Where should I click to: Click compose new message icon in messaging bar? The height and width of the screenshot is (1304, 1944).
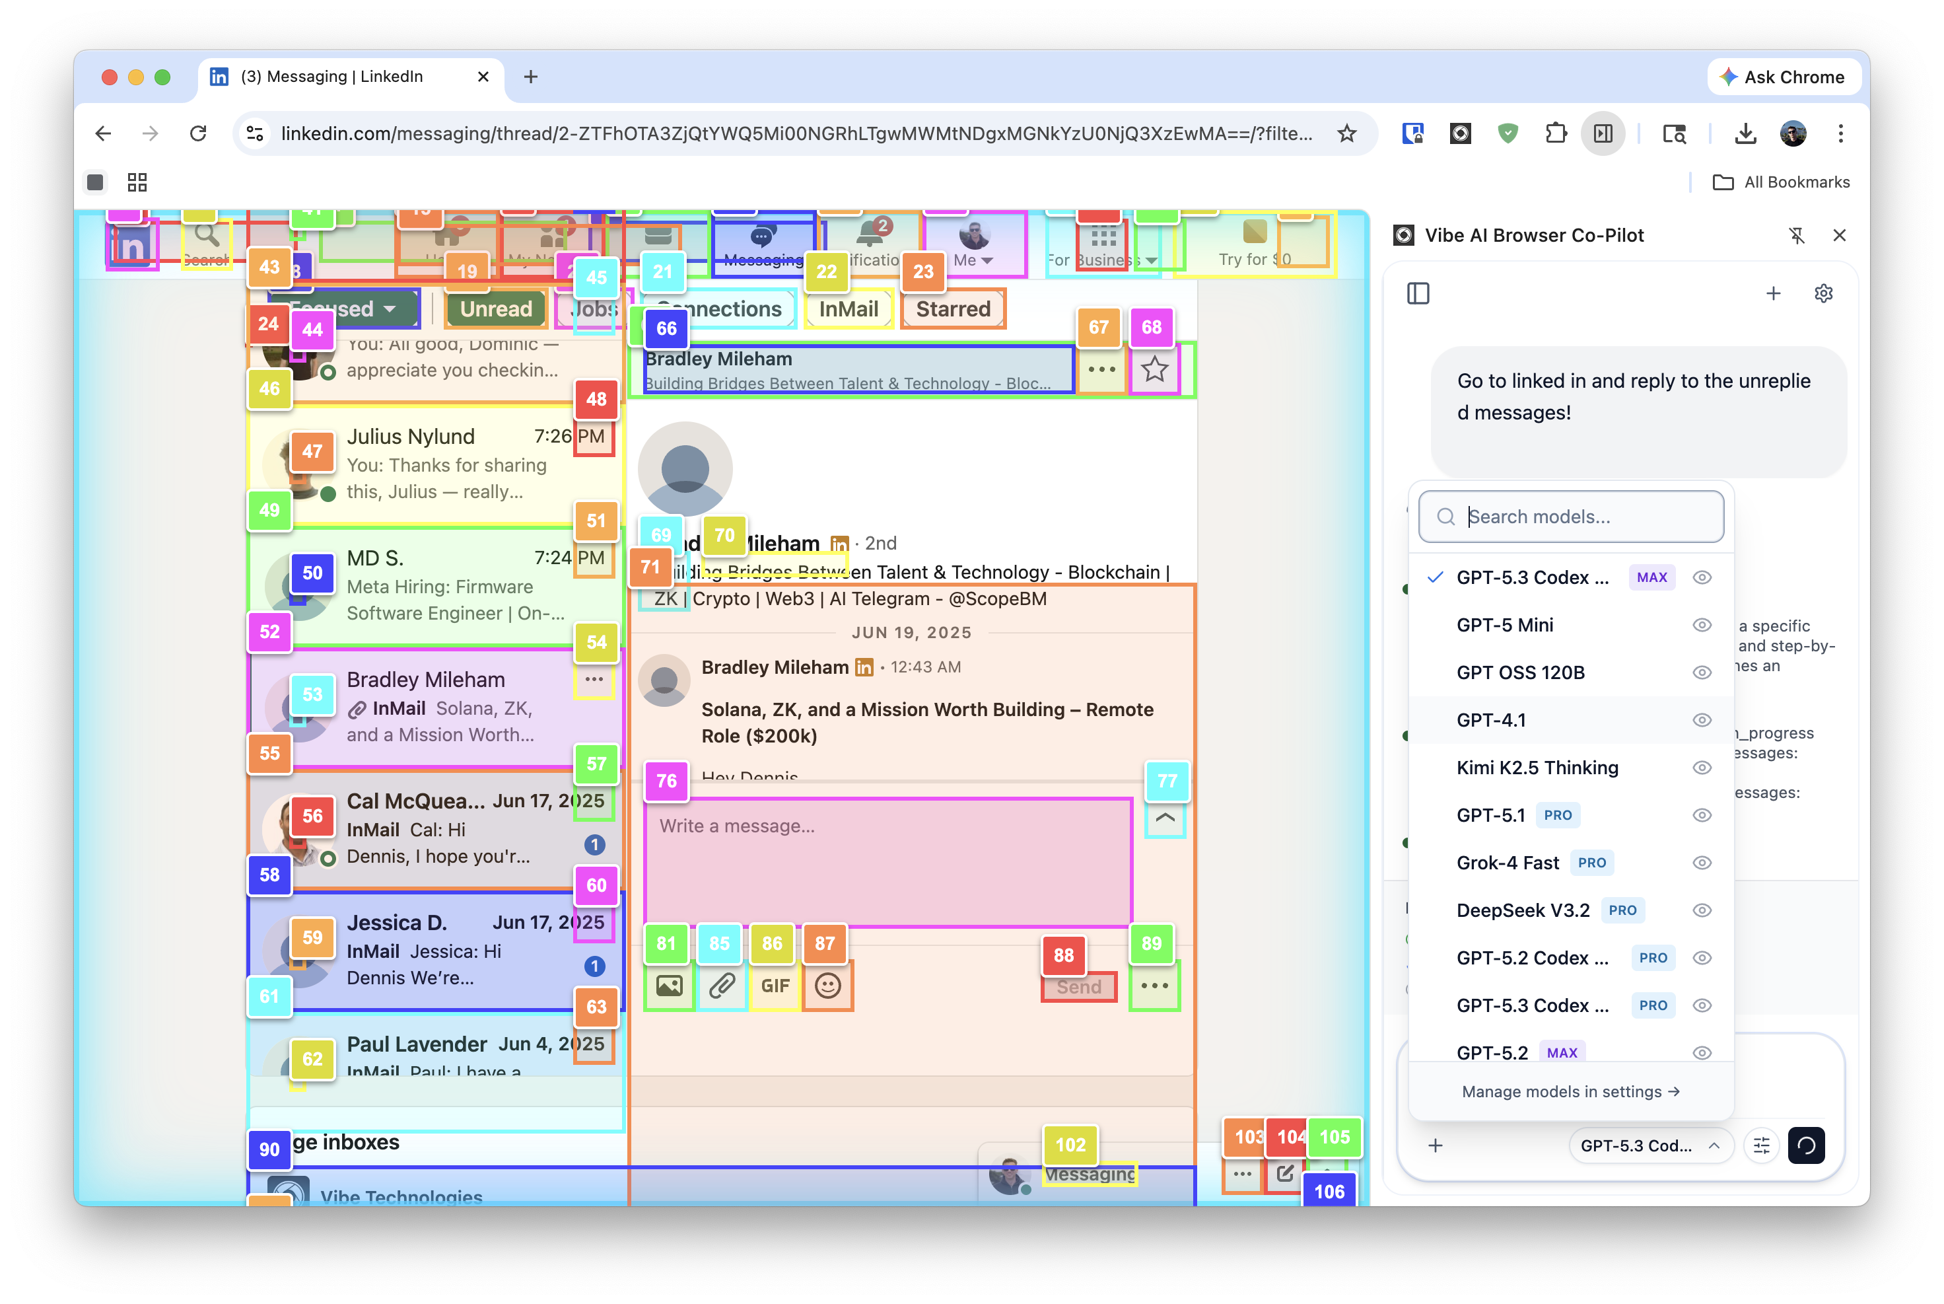tap(1284, 1173)
